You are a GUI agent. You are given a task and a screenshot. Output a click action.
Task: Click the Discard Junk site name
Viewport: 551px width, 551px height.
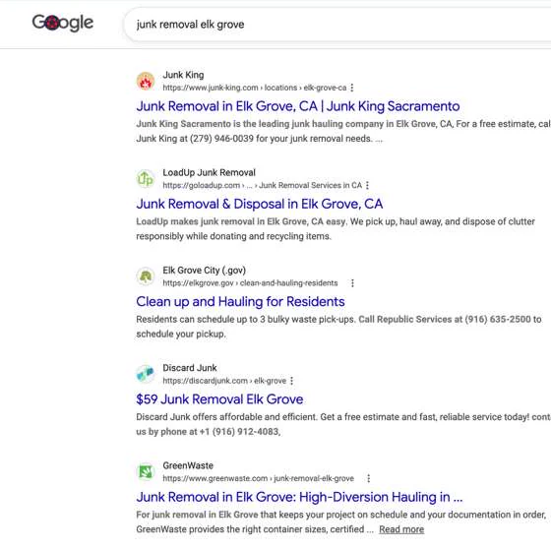click(x=190, y=368)
